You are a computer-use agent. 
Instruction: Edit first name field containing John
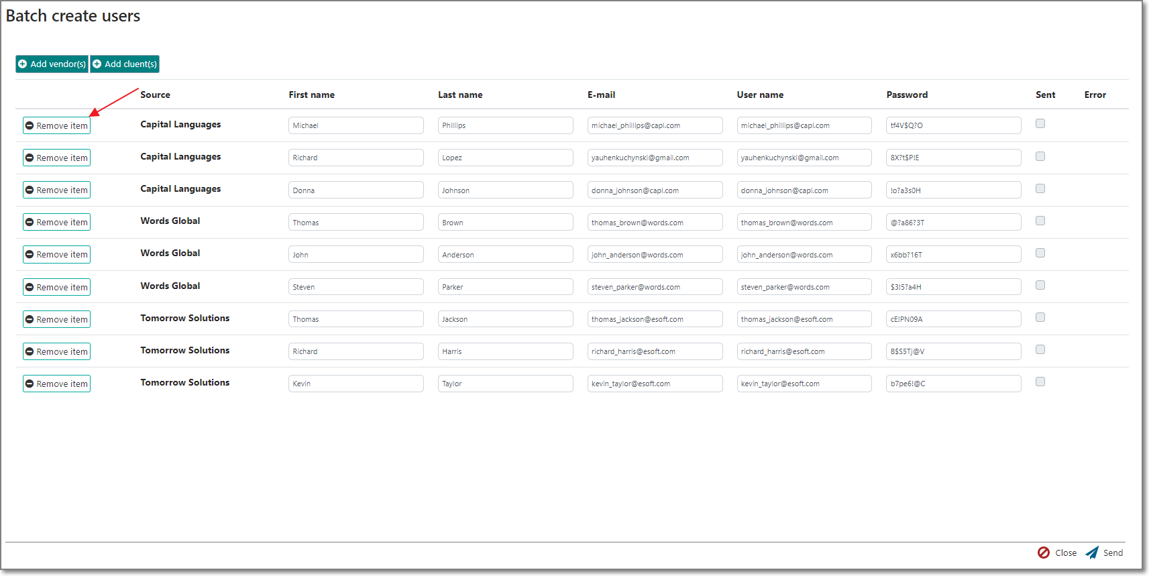(x=356, y=254)
